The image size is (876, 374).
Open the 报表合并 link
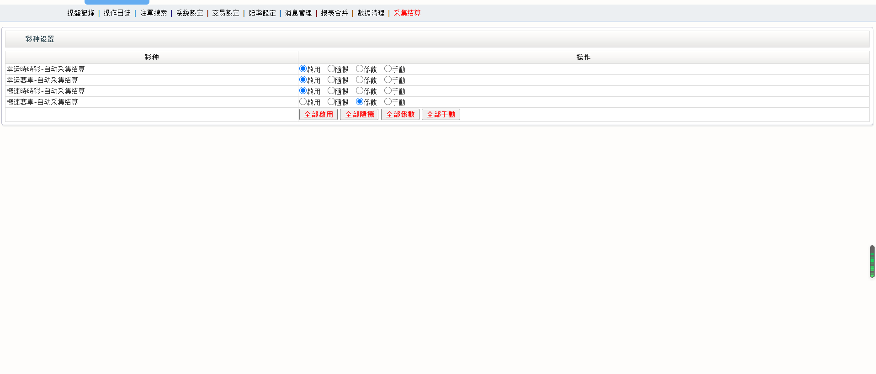[334, 13]
